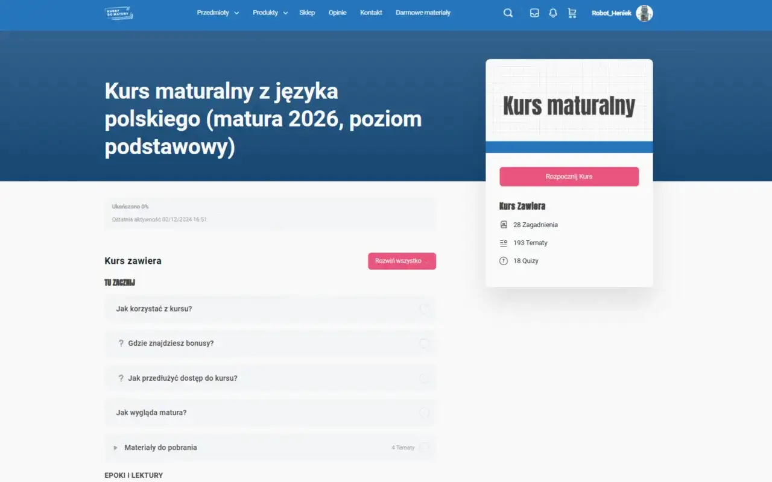
Task: Mark Jak korzystać z kursu as complete
Action: pyautogui.click(x=426, y=308)
